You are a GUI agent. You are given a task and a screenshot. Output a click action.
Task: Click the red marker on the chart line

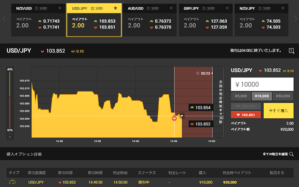click(174, 118)
